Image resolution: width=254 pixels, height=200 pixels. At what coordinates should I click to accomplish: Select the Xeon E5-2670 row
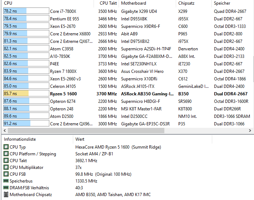coord(128,26)
